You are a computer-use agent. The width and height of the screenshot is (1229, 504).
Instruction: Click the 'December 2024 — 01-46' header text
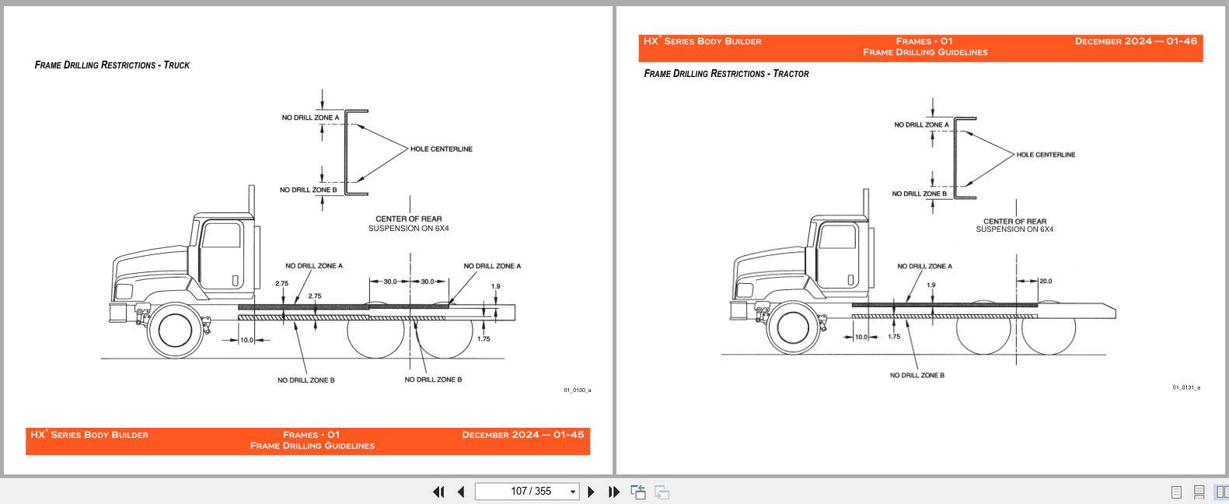[x=1136, y=41]
